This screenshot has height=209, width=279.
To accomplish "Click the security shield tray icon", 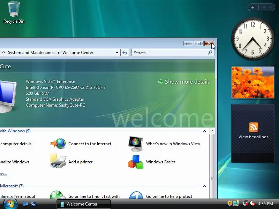I will (229, 203).
